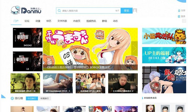Open the 动态 navigation tab
The height and width of the screenshot is (112, 188).
[115, 21]
